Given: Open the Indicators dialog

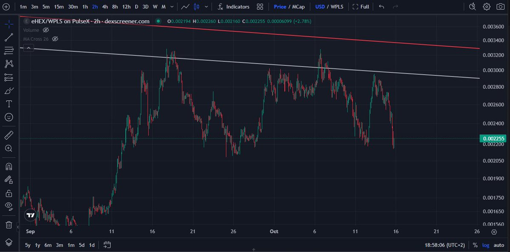Looking at the screenshot, I should (234, 6).
